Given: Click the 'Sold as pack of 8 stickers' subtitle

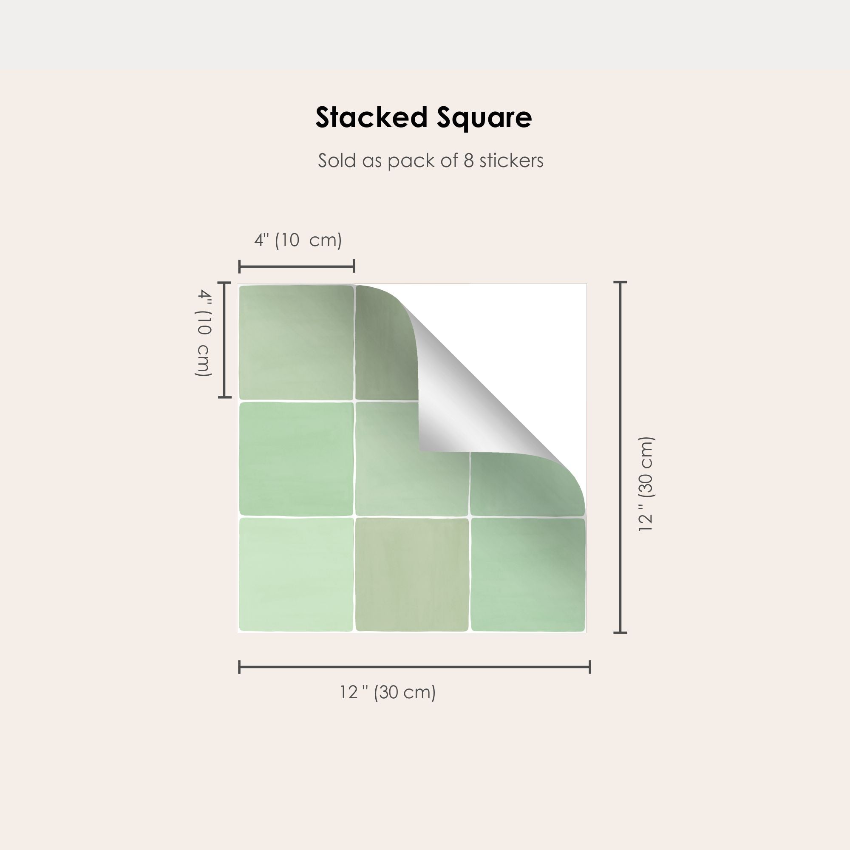Looking at the screenshot, I should pos(430,161).
